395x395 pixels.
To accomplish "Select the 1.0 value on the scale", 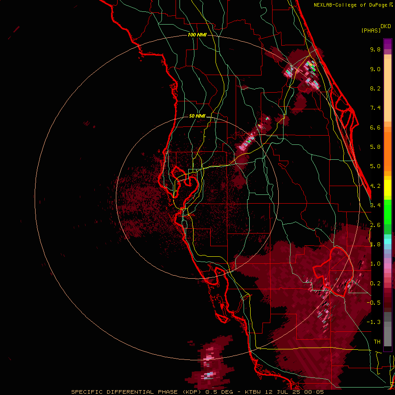I will point(375,264).
